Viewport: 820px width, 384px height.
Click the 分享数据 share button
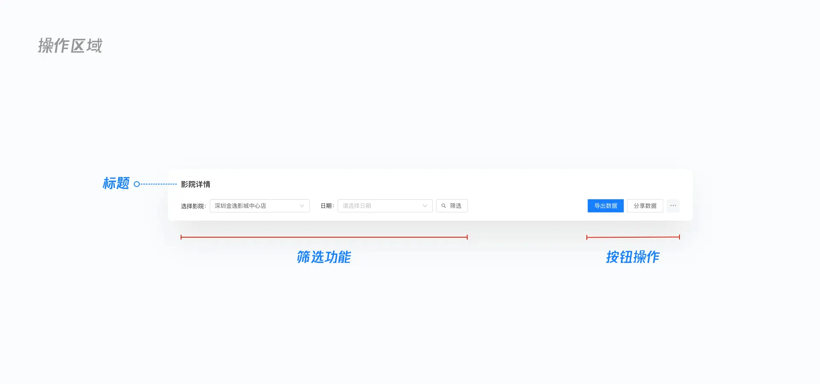coord(645,206)
